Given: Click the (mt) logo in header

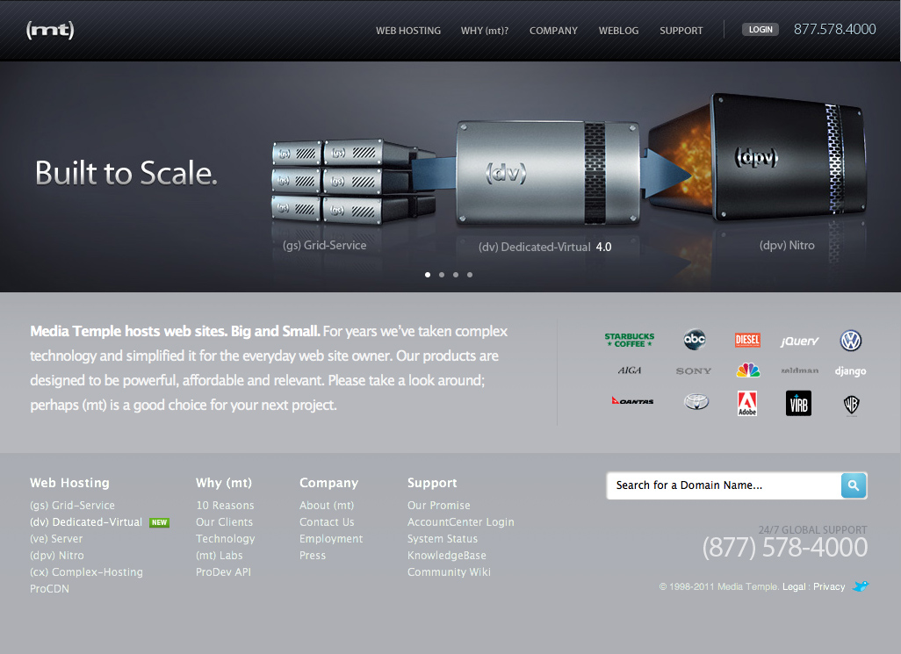Looking at the screenshot, I should pyautogui.click(x=50, y=31).
